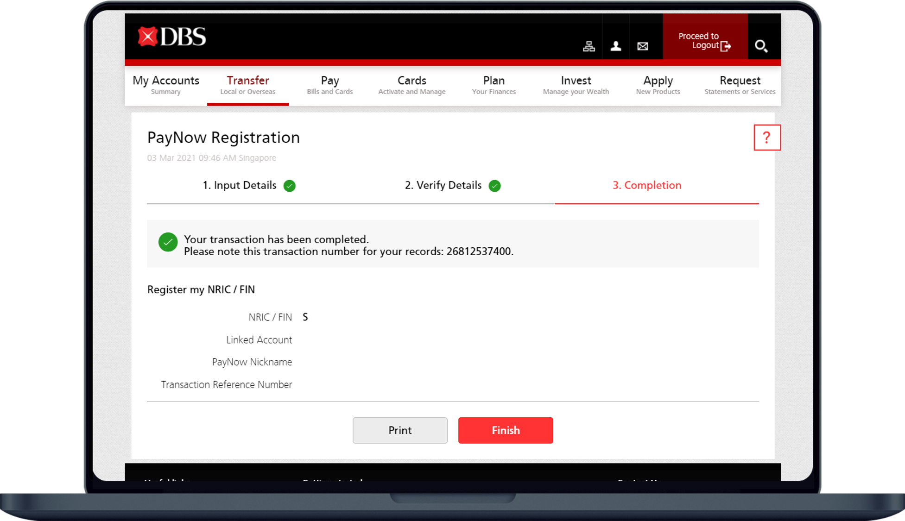905x521 pixels.
Task: Click green checkmark beside Input Details
Action: (290, 186)
